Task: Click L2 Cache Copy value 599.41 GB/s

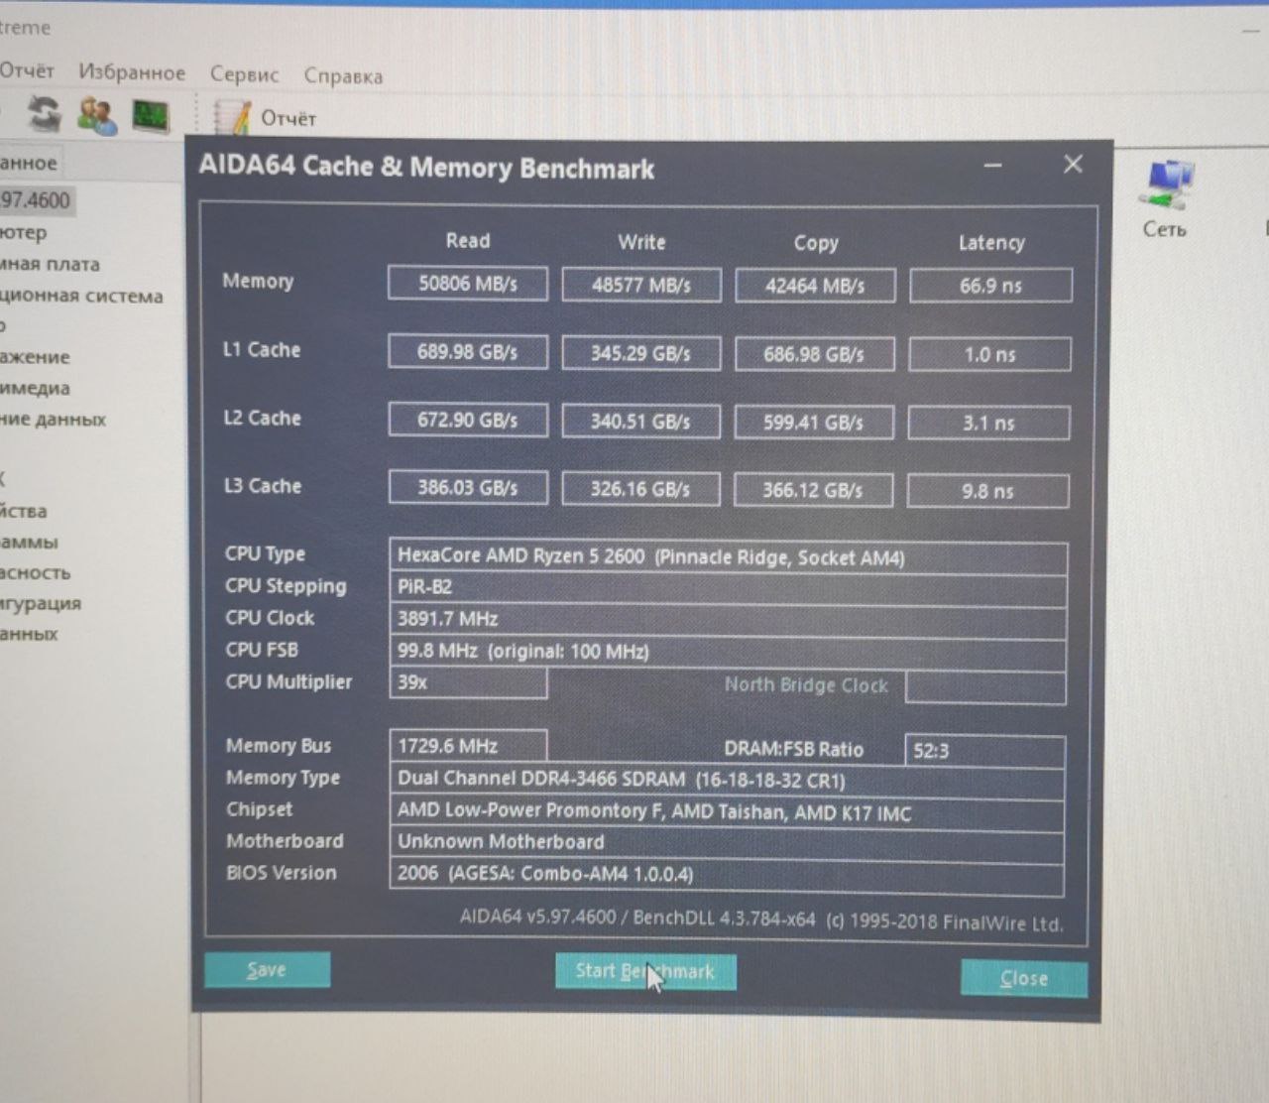Action: pos(814,423)
